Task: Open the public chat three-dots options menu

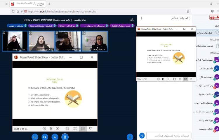Action: click(x=142, y=18)
